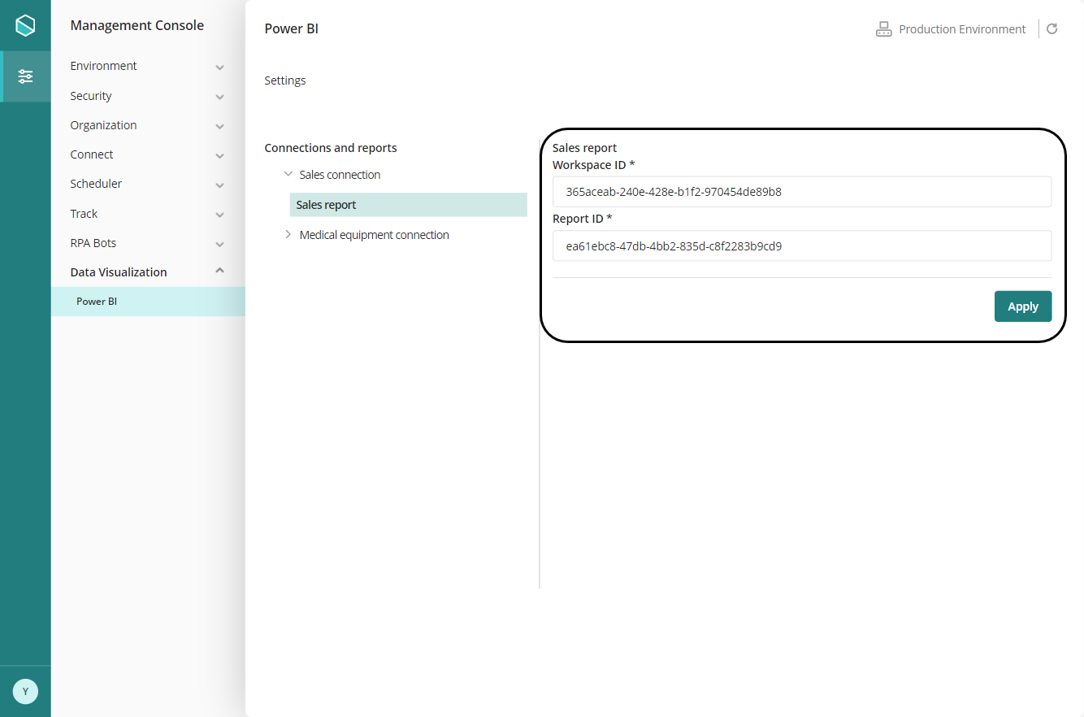Open the Scheduler menu item

[96, 184]
